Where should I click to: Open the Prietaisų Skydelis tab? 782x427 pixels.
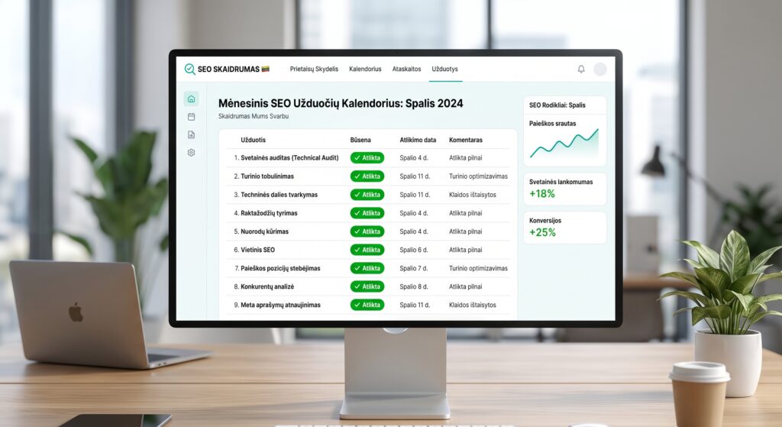(x=314, y=69)
